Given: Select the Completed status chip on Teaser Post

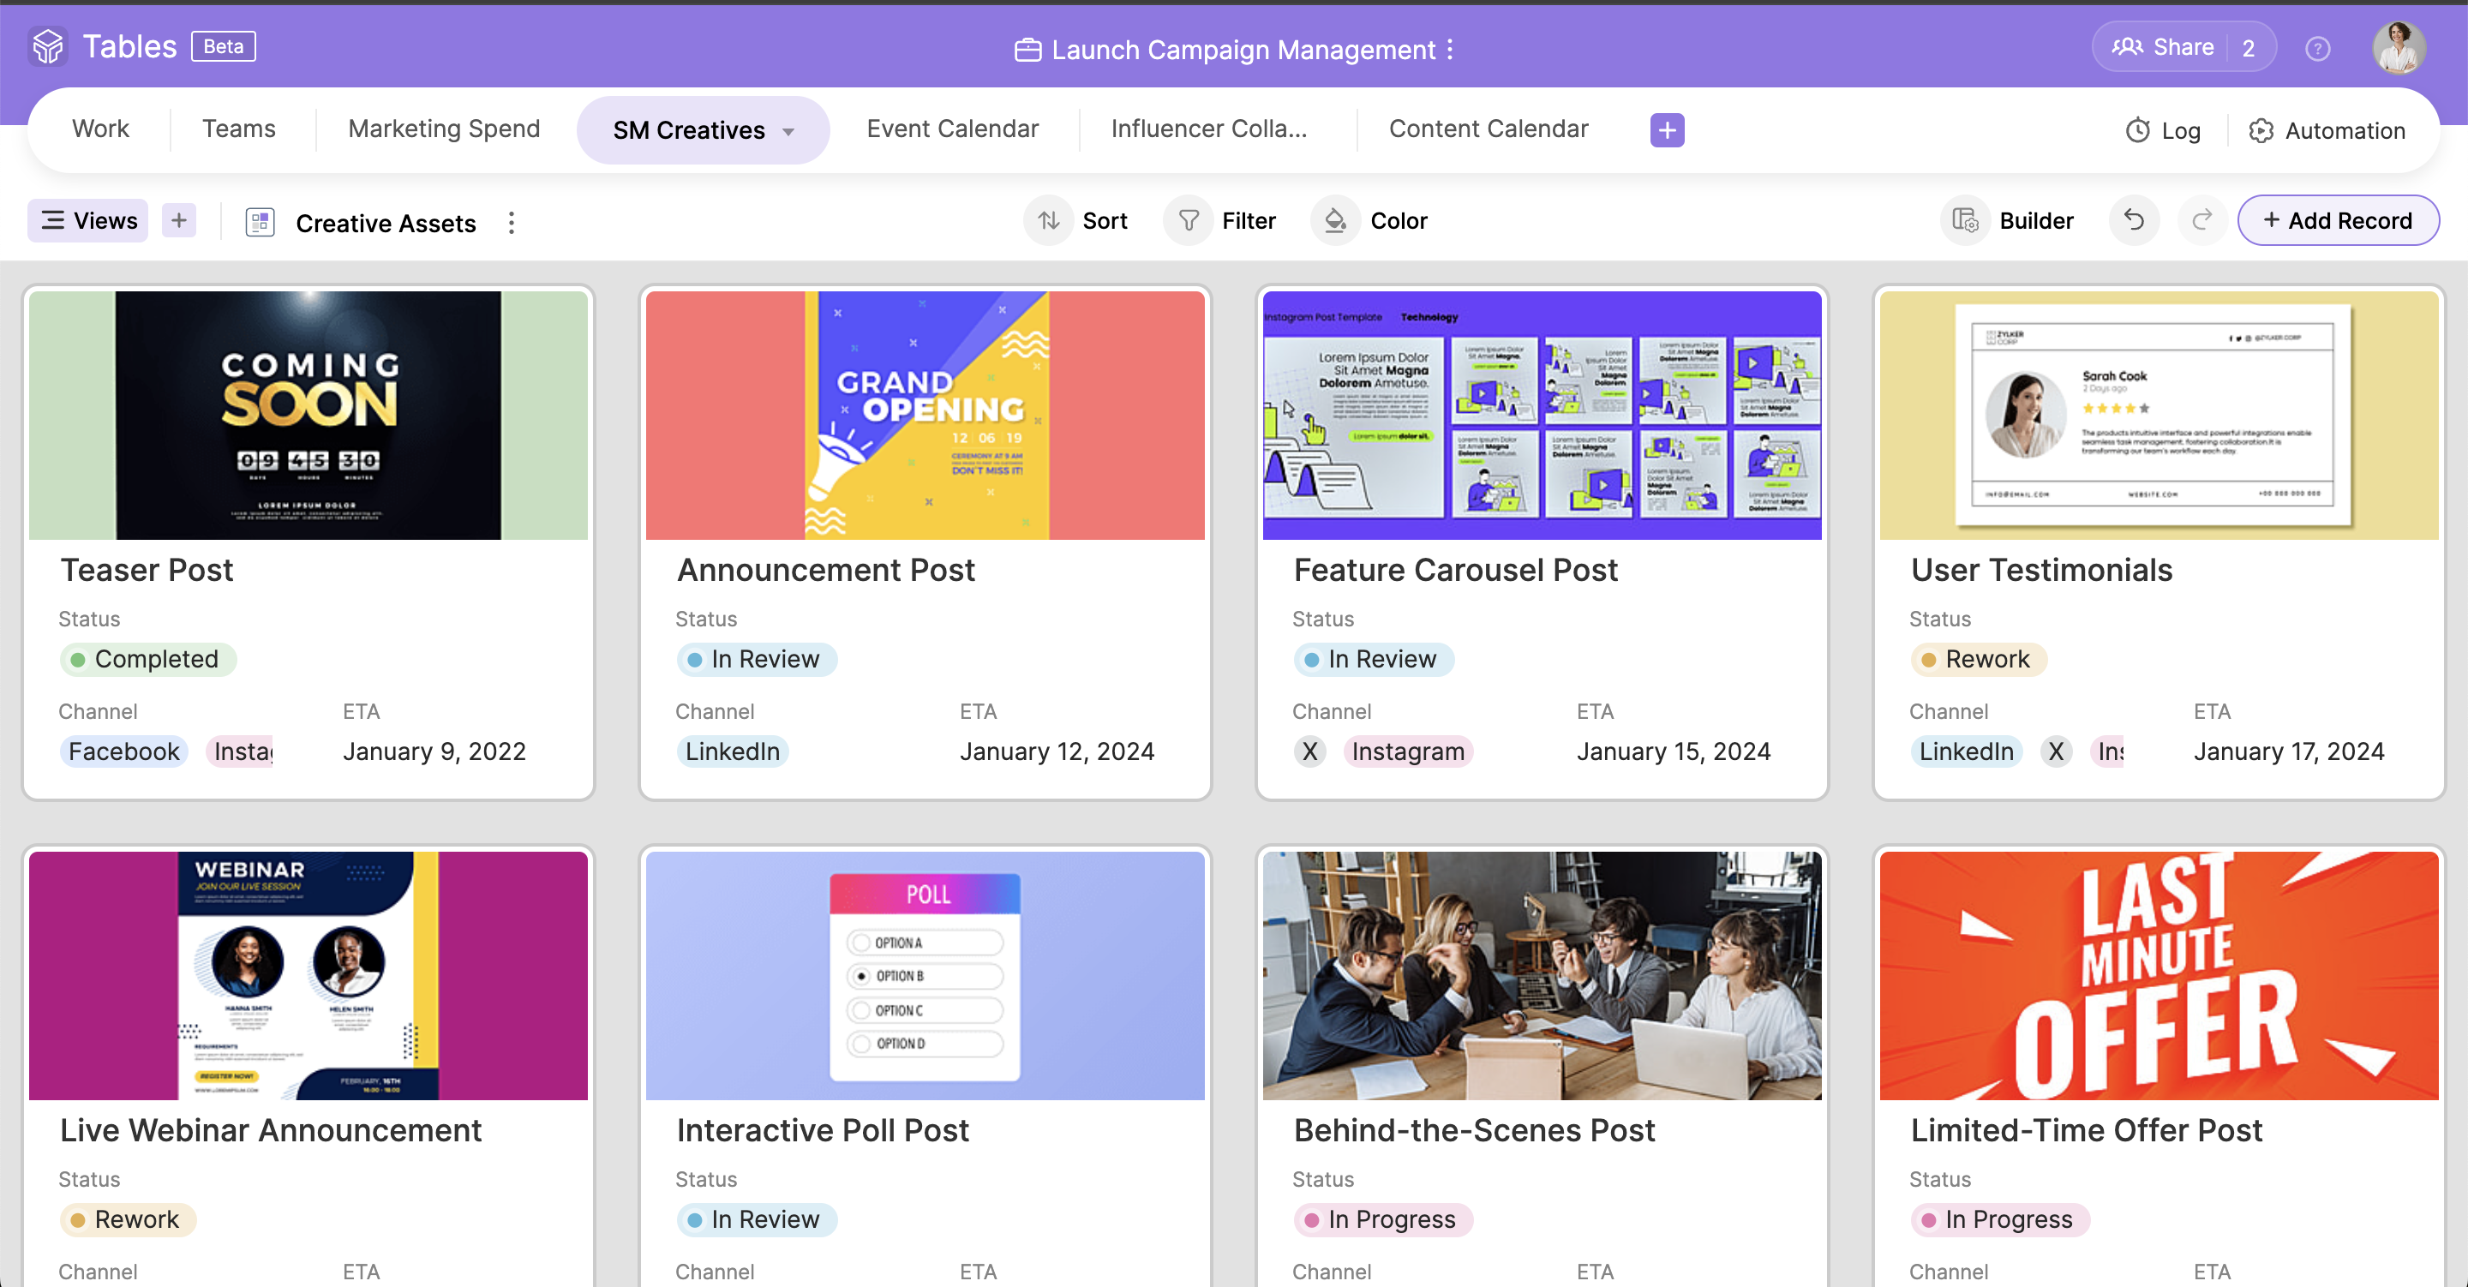Looking at the screenshot, I should pyautogui.click(x=147, y=659).
